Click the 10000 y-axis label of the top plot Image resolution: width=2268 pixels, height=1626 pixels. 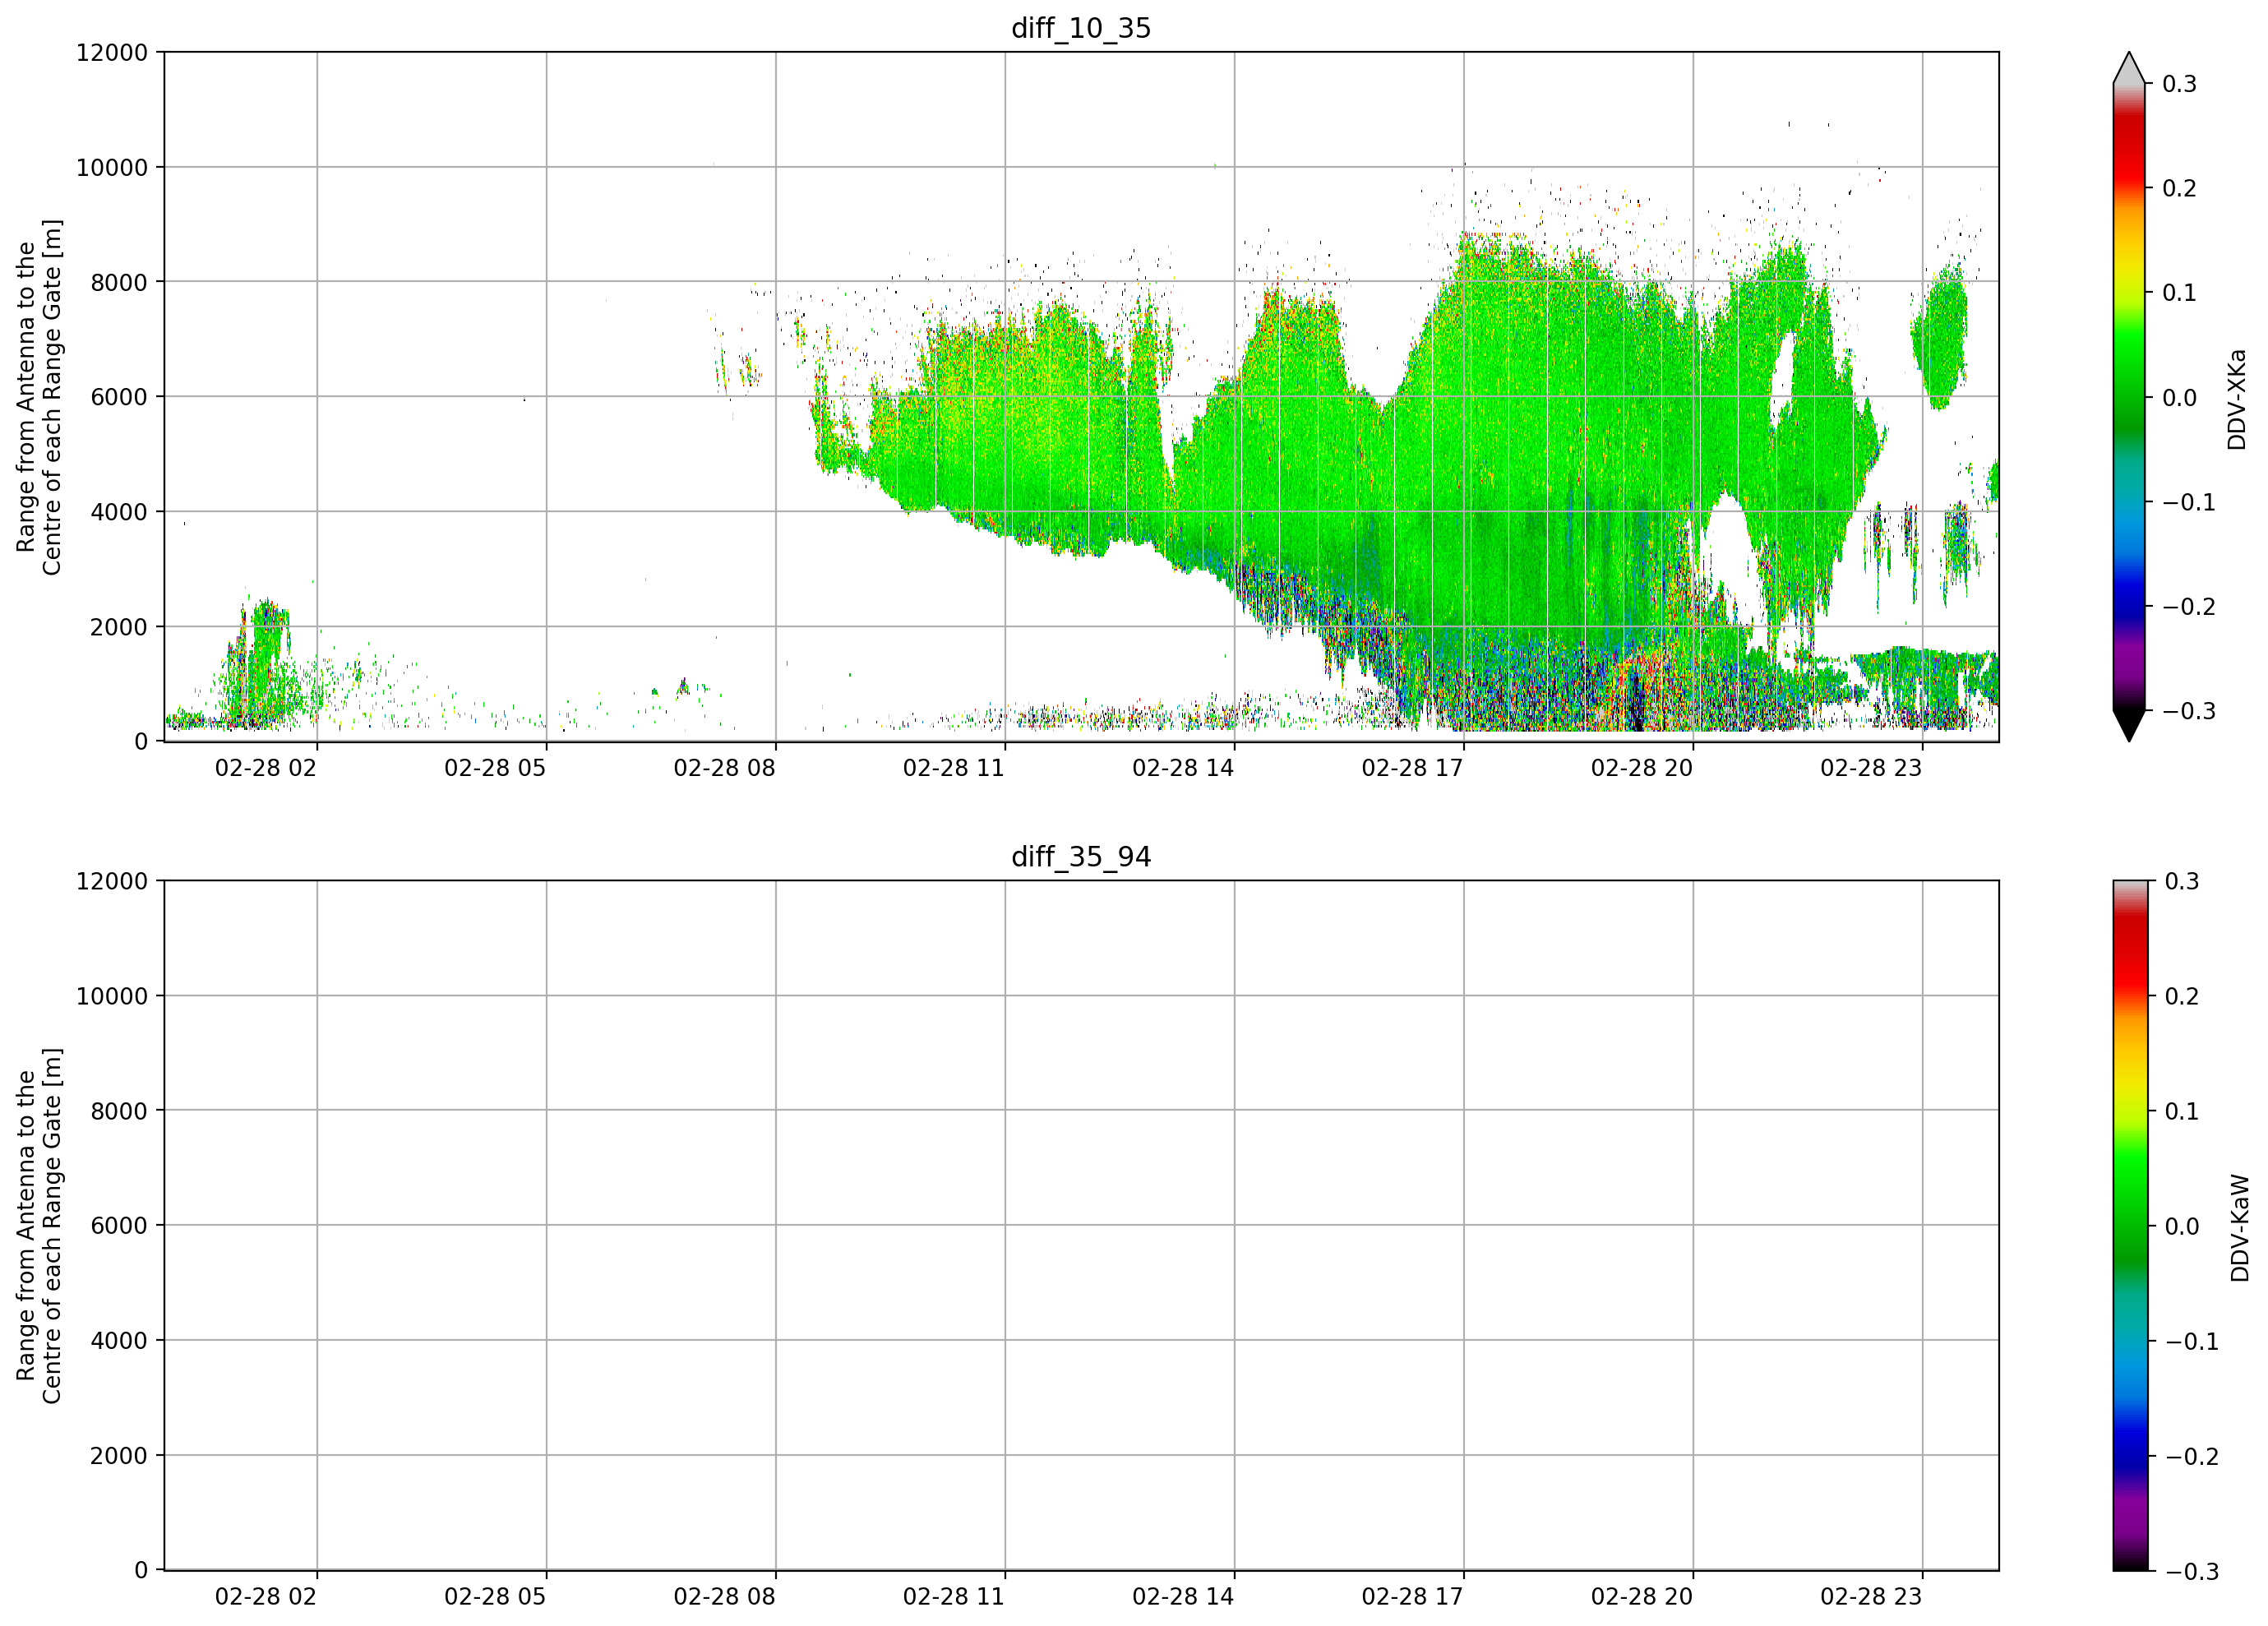point(112,167)
